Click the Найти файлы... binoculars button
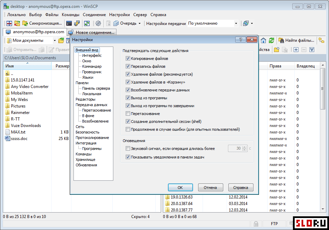The width and height of the screenshot is (329, 230). (x=296, y=40)
